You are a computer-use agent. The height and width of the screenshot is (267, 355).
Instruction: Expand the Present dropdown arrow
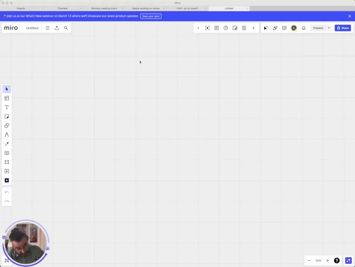point(329,28)
